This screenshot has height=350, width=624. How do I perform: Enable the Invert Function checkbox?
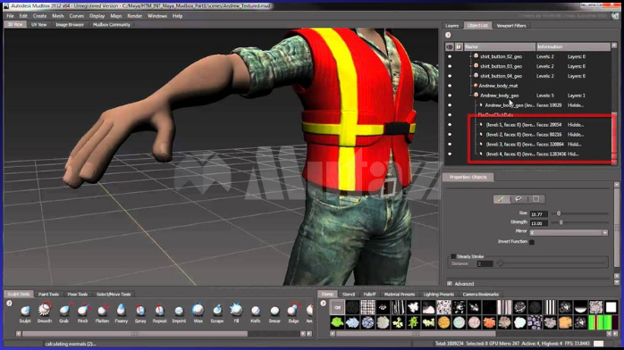coord(532,242)
